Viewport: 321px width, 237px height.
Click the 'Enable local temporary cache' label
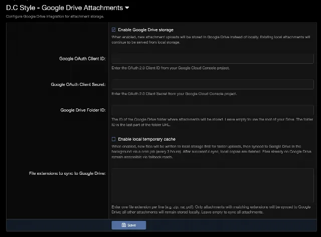click(146, 139)
